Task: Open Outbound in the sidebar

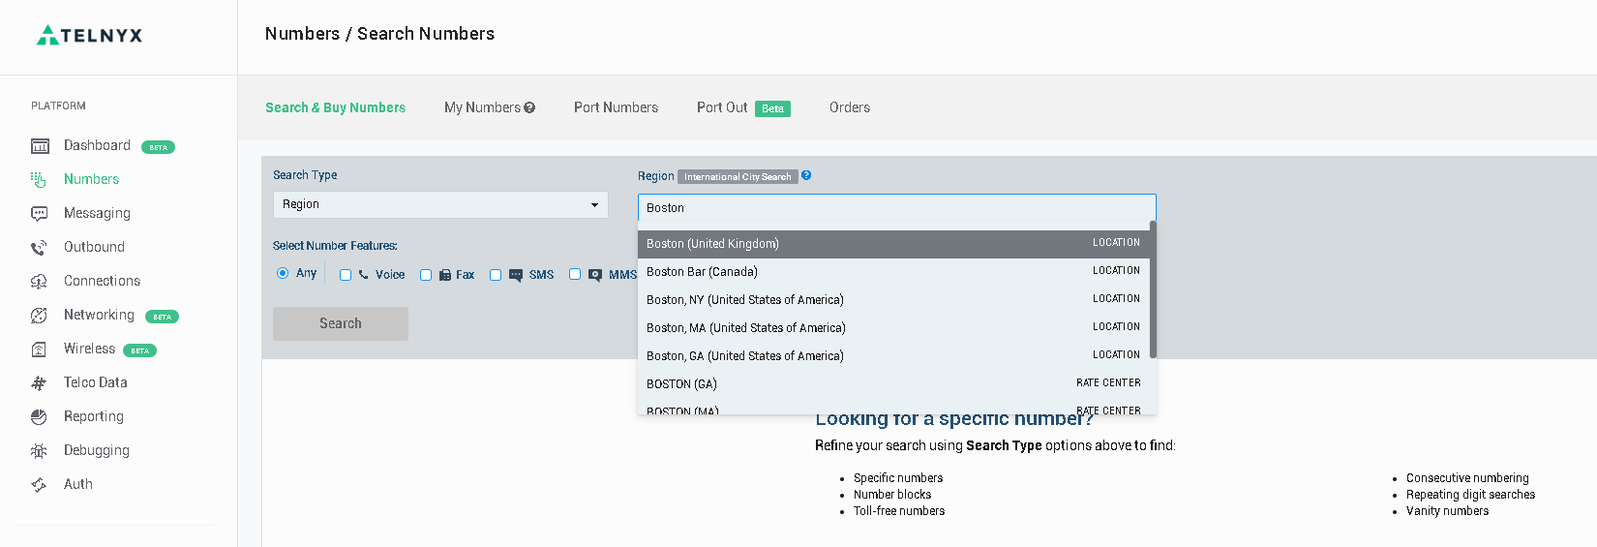Action: point(94,247)
